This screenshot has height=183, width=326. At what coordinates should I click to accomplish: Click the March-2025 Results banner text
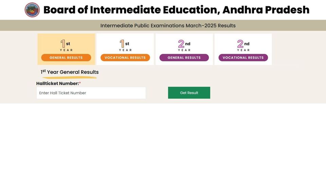coord(168,25)
